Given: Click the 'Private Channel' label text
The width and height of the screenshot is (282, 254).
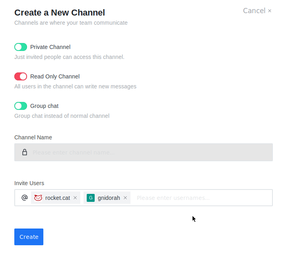Looking at the screenshot, I should [x=50, y=47].
